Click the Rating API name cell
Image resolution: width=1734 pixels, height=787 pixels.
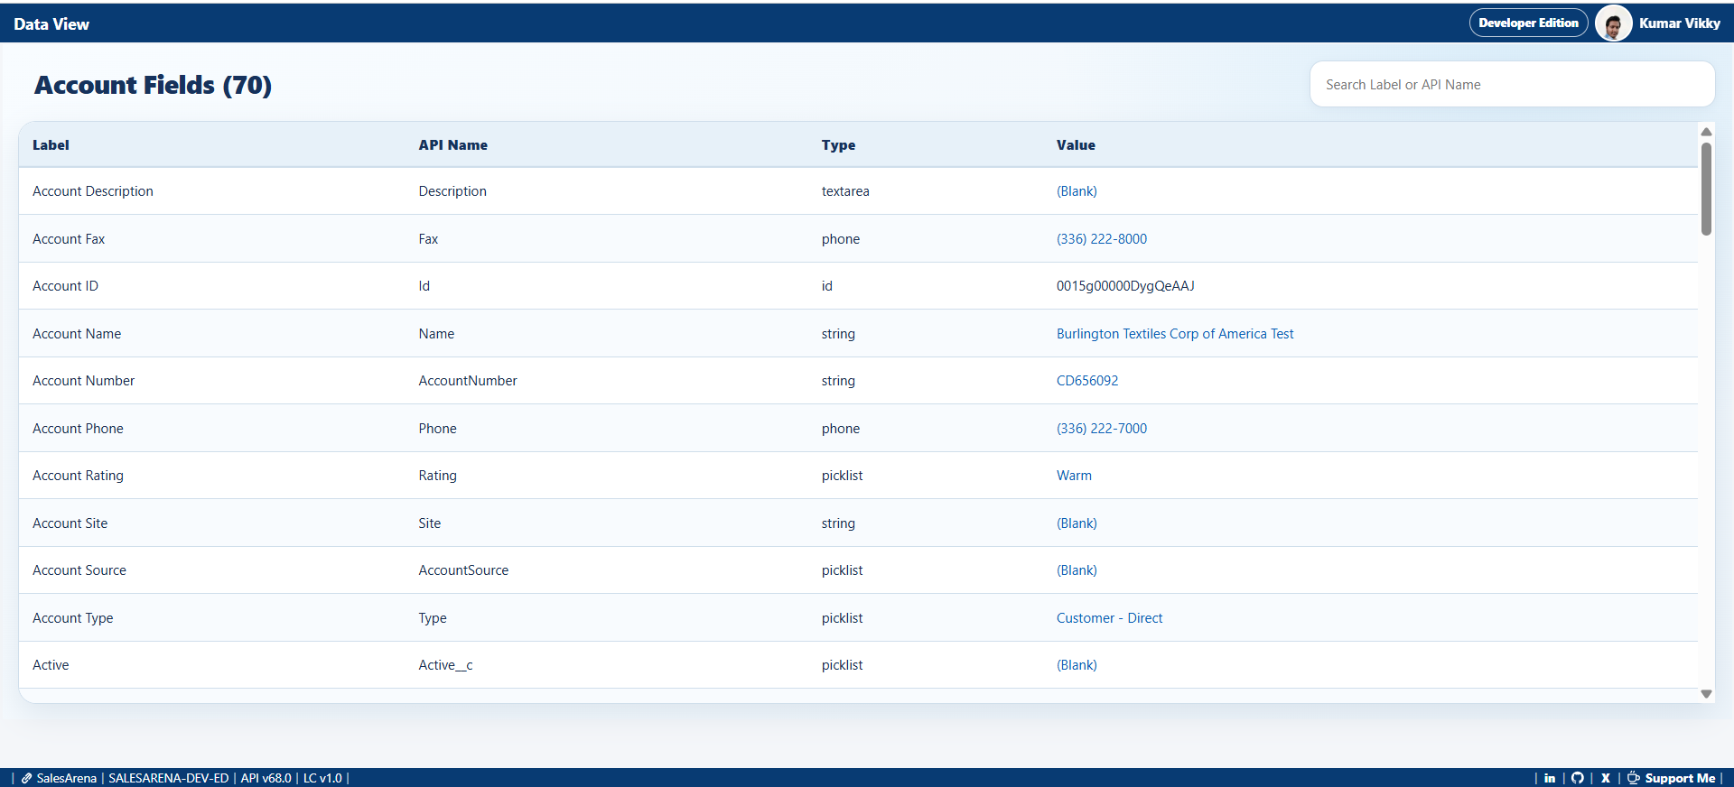point(437,476)
